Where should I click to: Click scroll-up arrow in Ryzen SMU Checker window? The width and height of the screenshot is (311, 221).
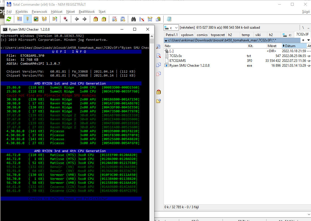pos(152,36)
